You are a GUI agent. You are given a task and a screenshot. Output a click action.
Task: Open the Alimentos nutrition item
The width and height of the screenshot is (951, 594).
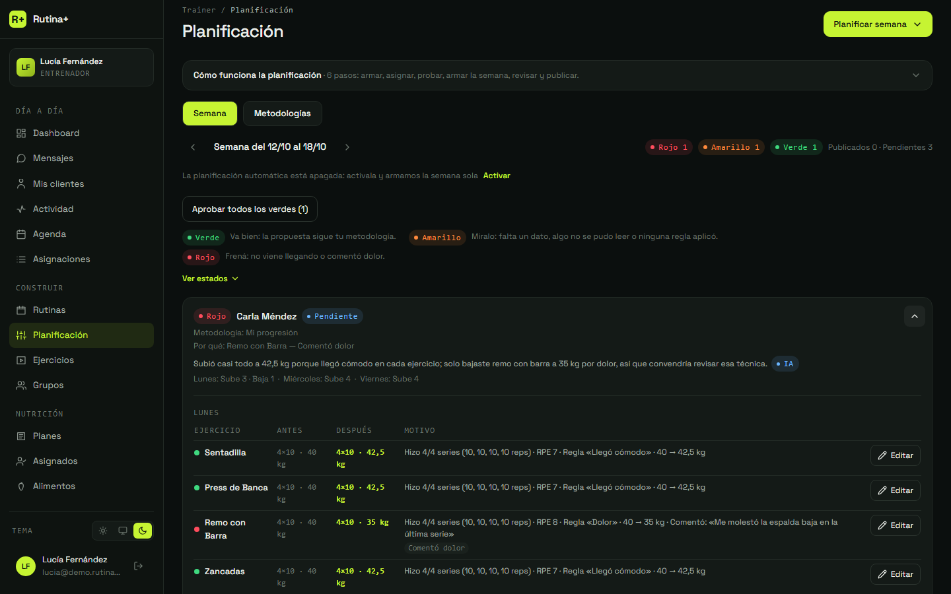click(x=81, y=486)
